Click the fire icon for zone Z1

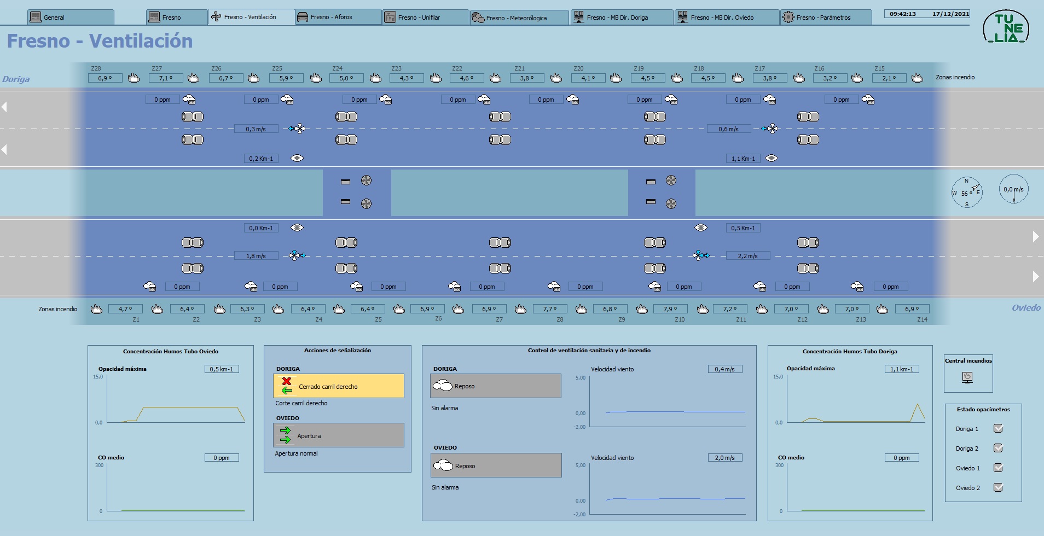point(96,309)
